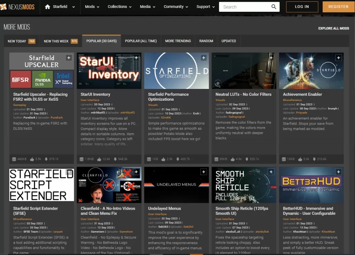The height and width of the screenshot is (255, 355).
Task: Click file size icon next to 460KB
Action: tap(14, 159)
